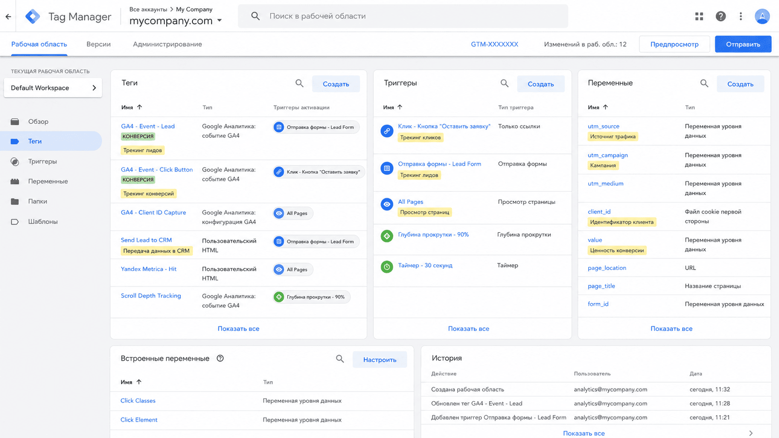
Task: Open the three-dot more options menu
Action: coord(741,16)
